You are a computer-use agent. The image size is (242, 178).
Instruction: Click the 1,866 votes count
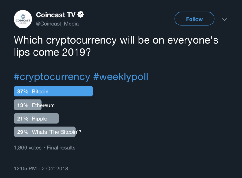coord(28,148)
